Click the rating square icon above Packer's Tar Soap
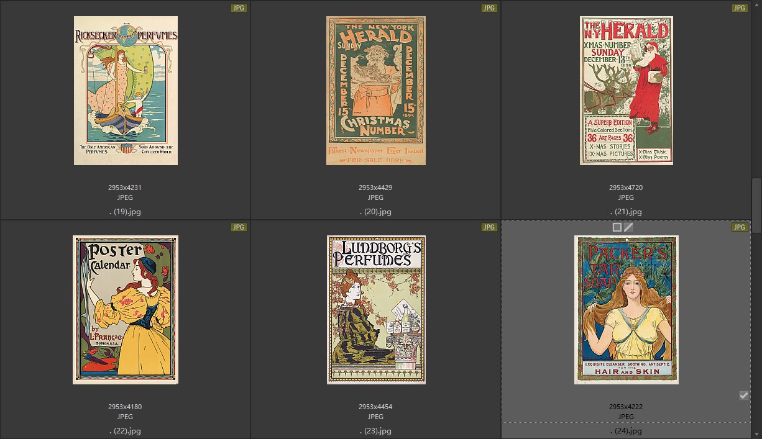 tap(617, 227)
